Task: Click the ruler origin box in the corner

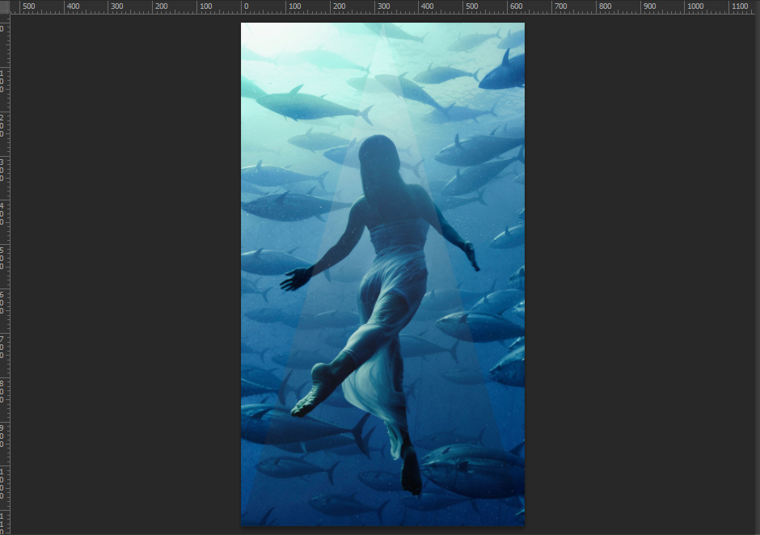Action: [4, 6]
